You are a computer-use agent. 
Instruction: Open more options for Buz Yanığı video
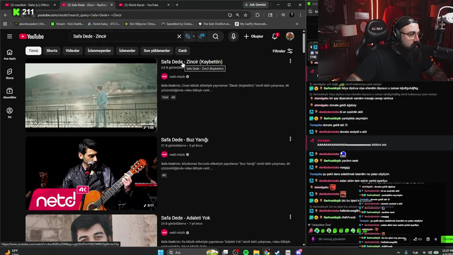click(x=290, y=139)
